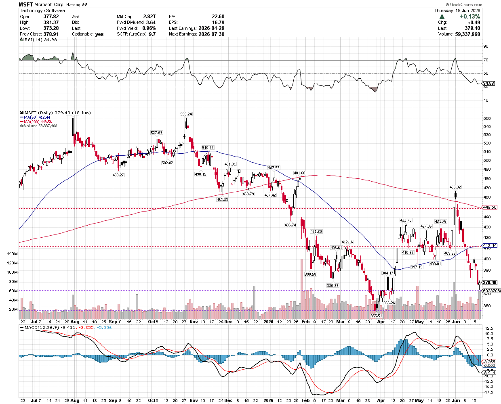Viewport: 501px width, 404px height.
Task: Select the Low value 373.28
Action: point(51,28)
